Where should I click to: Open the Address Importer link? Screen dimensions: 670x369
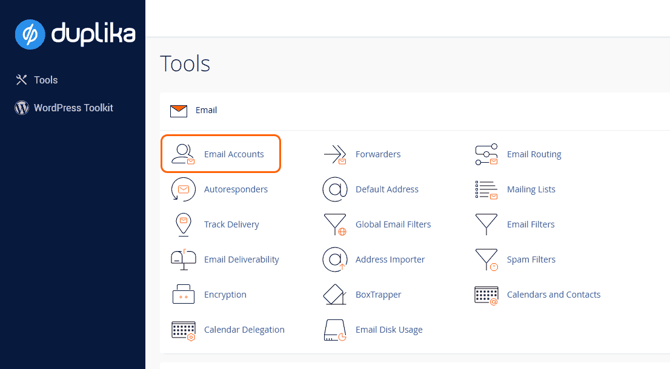[390, 260]
